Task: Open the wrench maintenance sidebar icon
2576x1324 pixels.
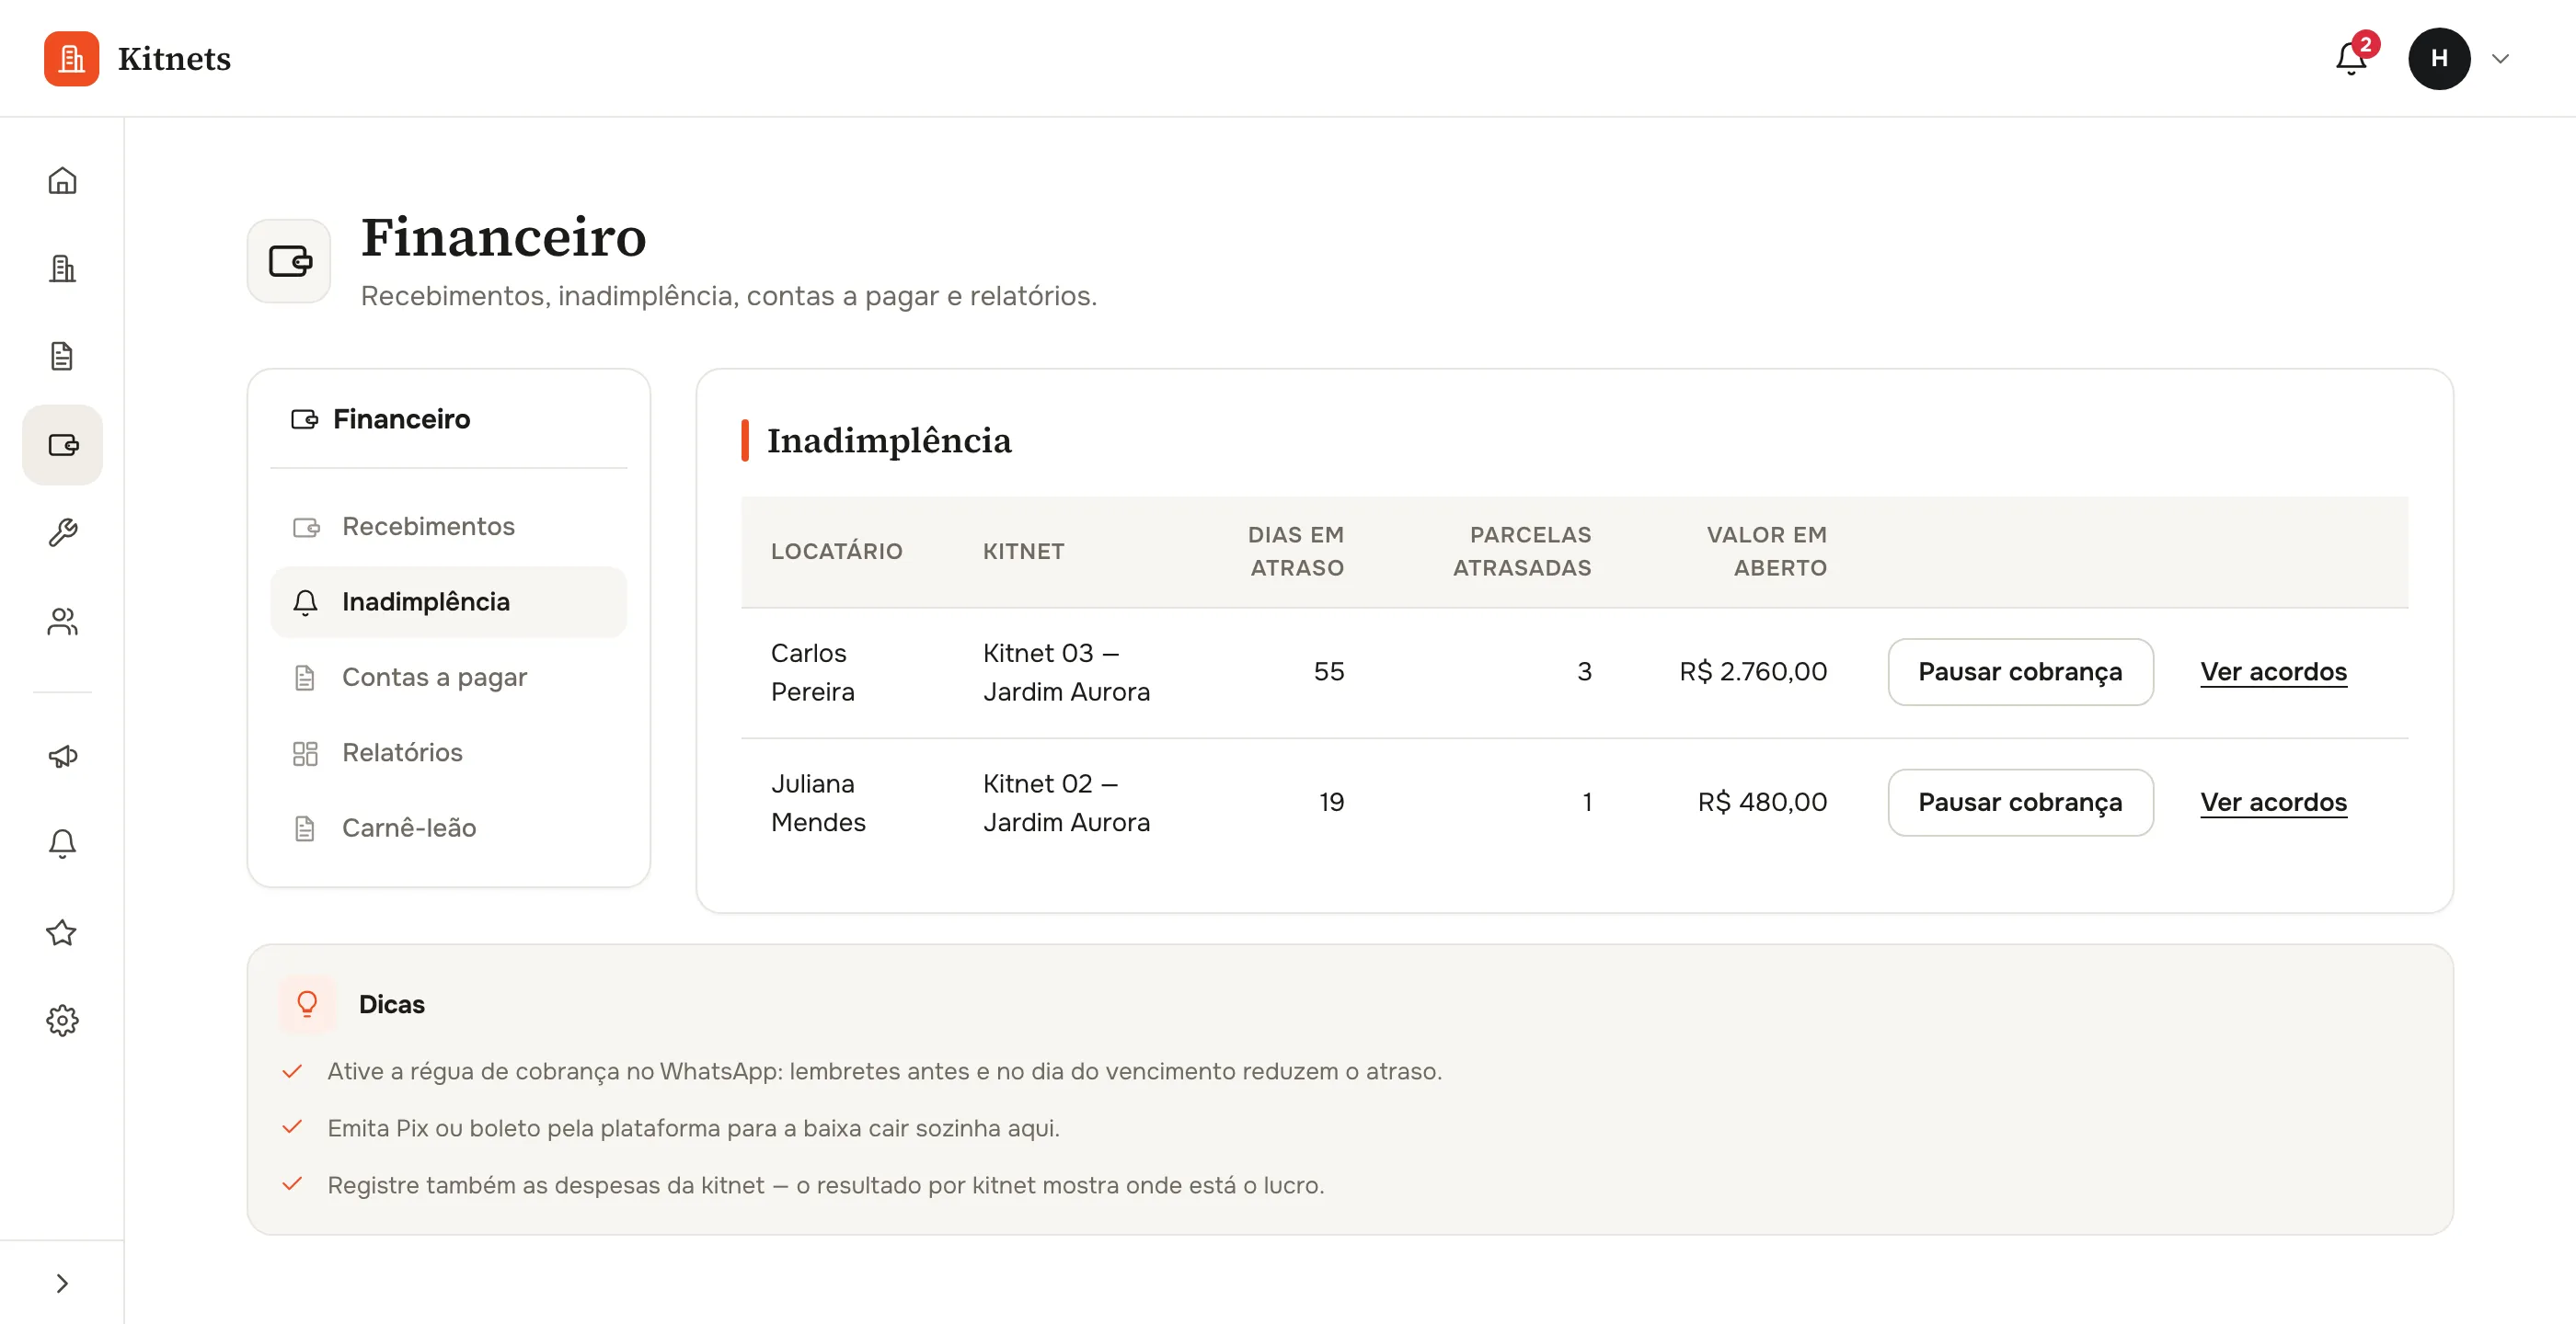Action: (62, 532)
